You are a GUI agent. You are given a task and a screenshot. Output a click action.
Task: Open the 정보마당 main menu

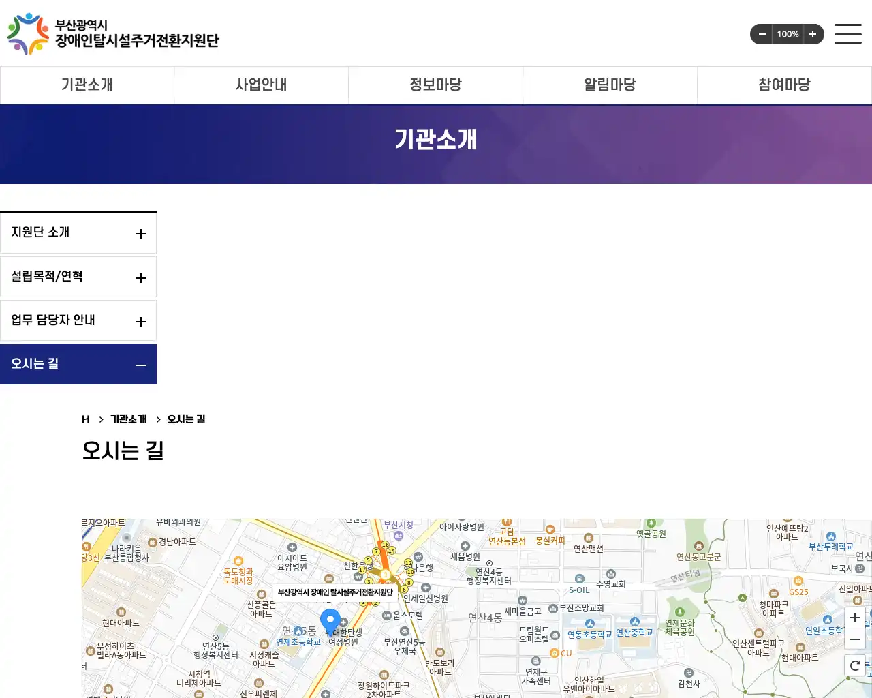(x=436, y=85)
